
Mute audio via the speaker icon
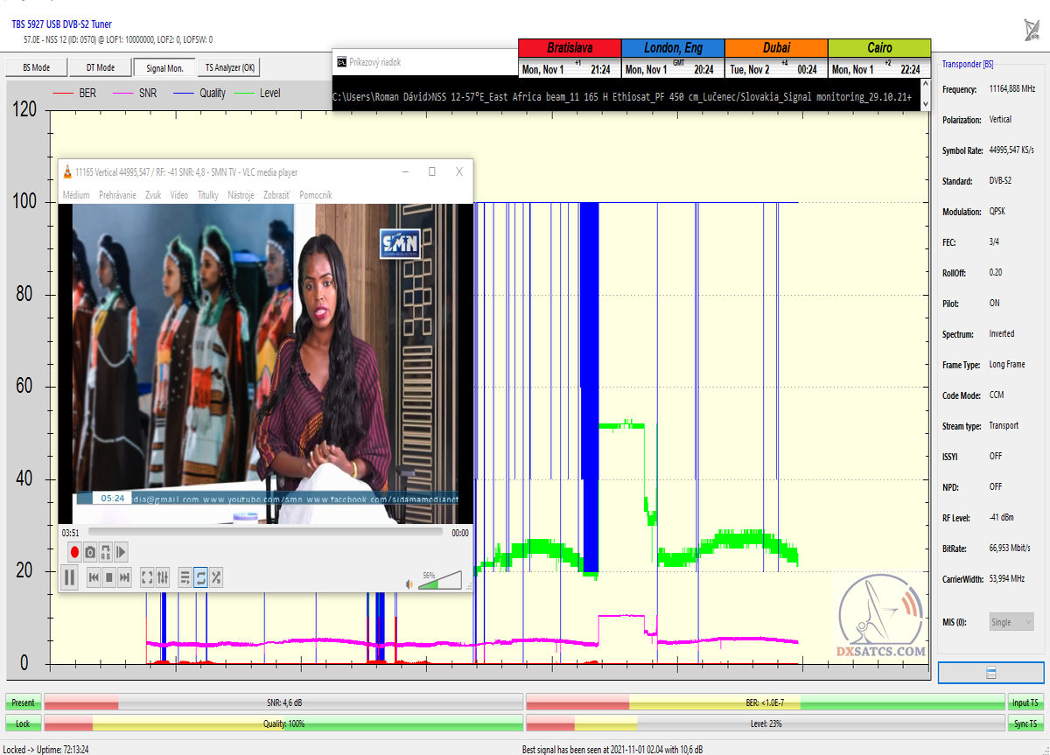tap(409, 584)
